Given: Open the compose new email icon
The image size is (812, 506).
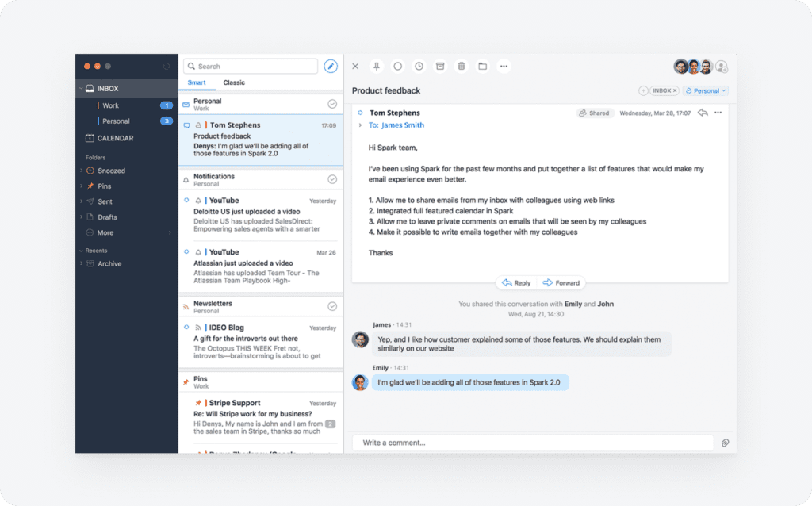Looking at the screenshot, I should point(331,67).
